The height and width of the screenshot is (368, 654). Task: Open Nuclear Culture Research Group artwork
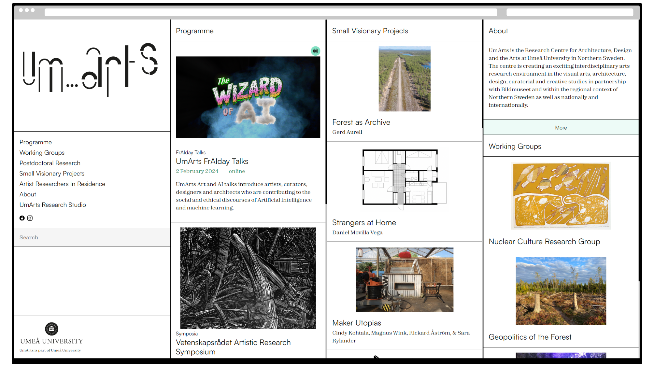(x=561, y=196)
